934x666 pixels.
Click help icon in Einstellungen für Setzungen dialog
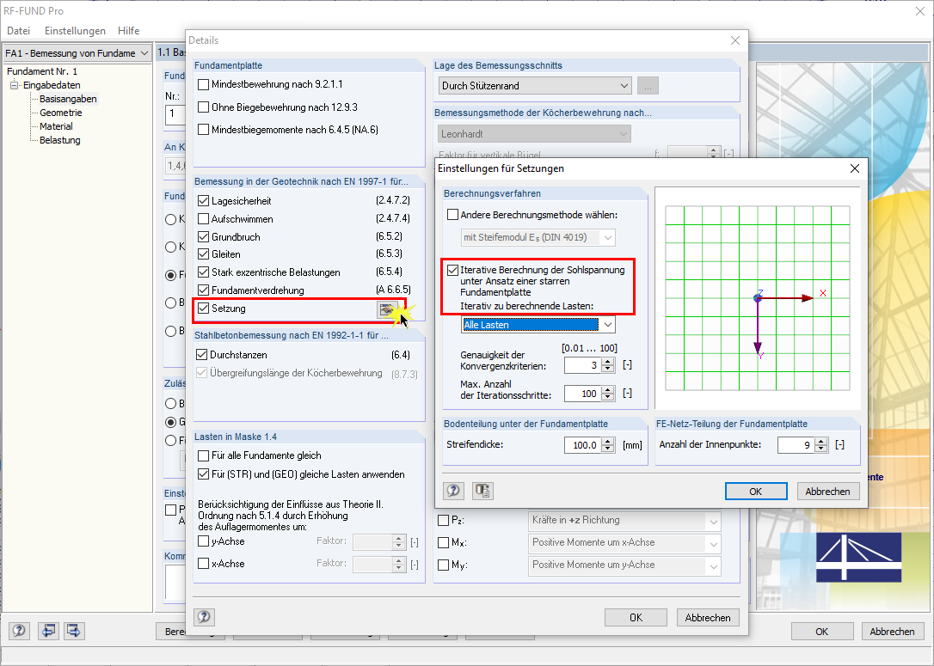pyautogui.click(x=453, y=491)
